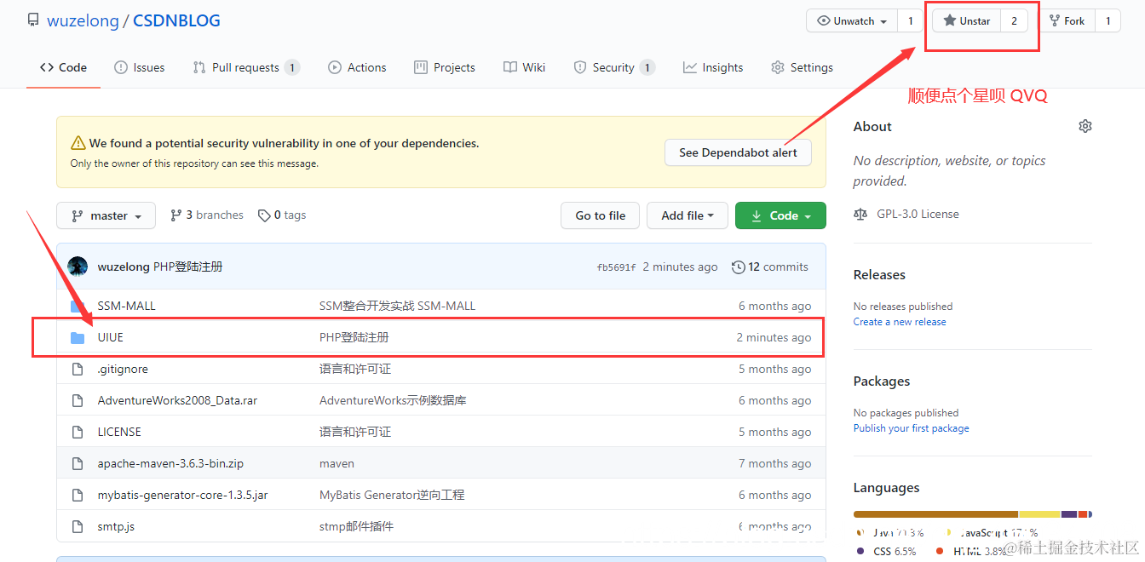
Task: Click the yellow JavaScript language bar segment
Action: pos(1039,514)
